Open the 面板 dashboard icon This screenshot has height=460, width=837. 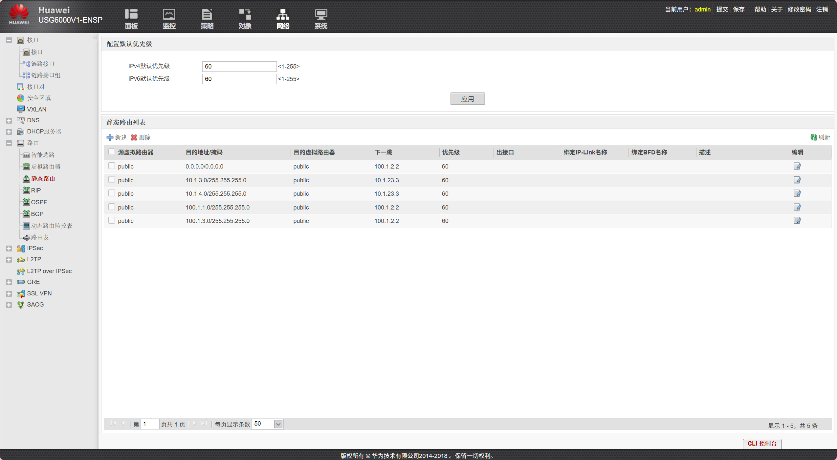[x=131, y=14]
